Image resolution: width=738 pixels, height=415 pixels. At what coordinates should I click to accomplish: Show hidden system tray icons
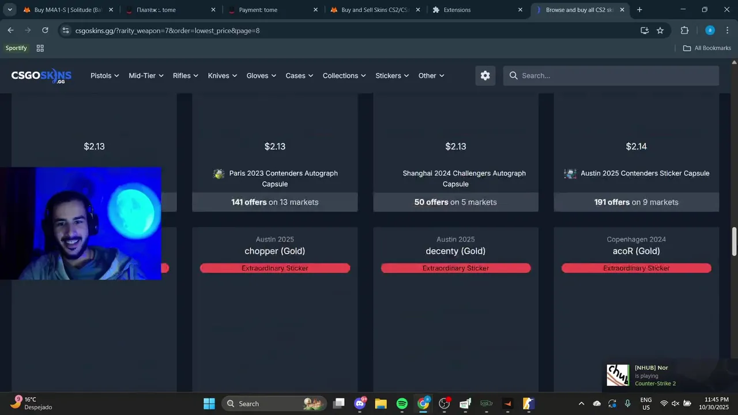point(581,403)
